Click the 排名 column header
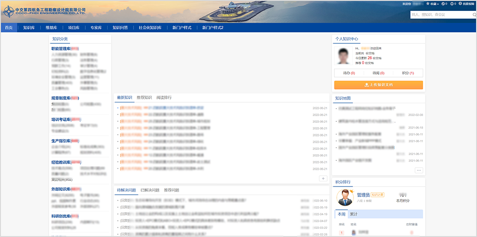This screenshot has width=477, height=237. coord(342,225)
